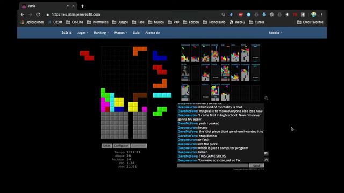
Task: Click the image icon beside chat
Action: [x=266, y=154]
